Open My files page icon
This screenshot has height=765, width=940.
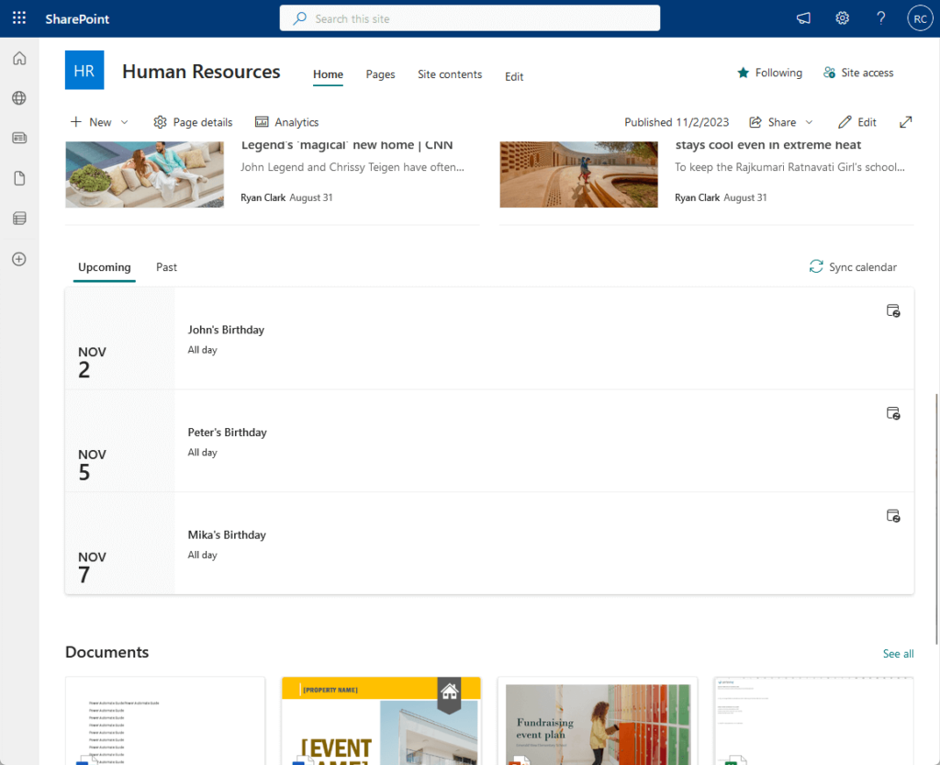click(x=19, y=178)
